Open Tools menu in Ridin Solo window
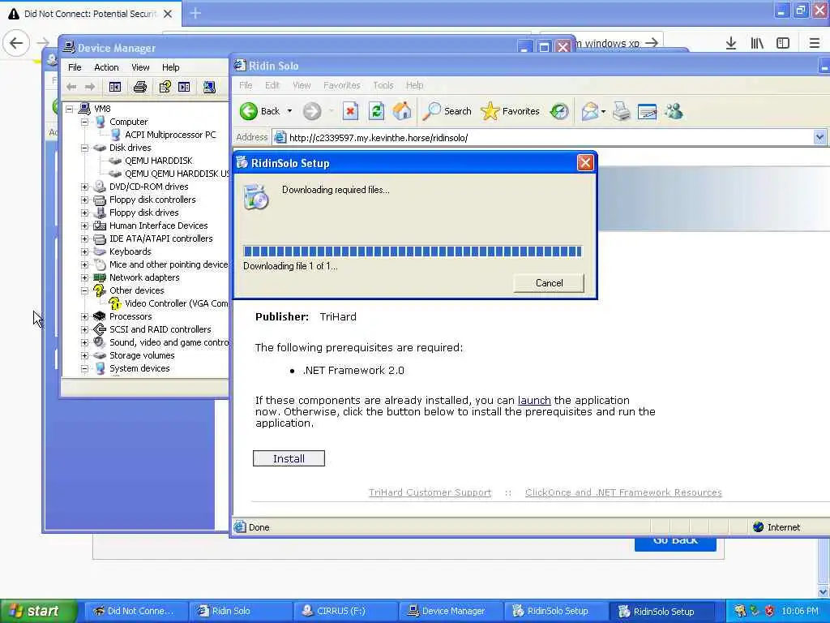Screen dimensions: 830x623 pos(383,85)
